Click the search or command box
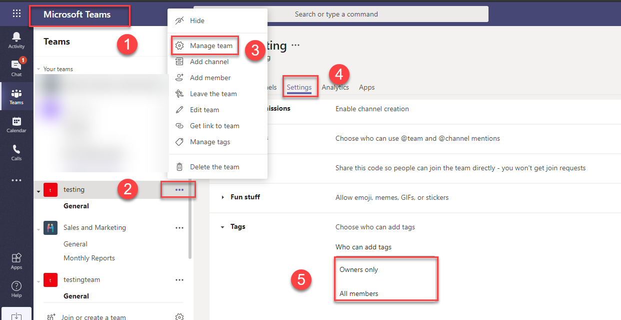621x320 pixels. (x=340, y=14)
